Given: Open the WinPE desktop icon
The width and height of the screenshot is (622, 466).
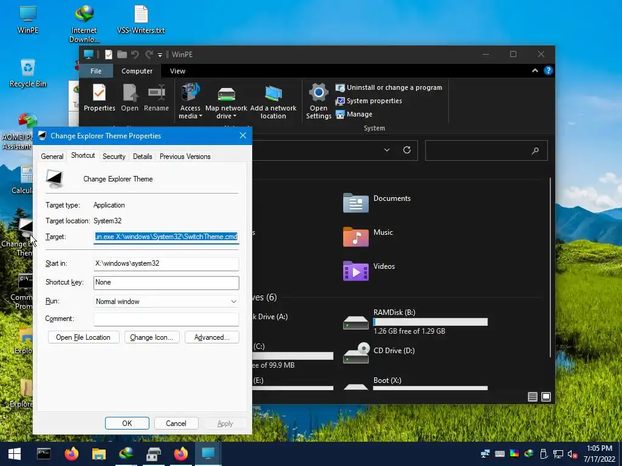Looking at the screenshot, I should coord(28,19).
